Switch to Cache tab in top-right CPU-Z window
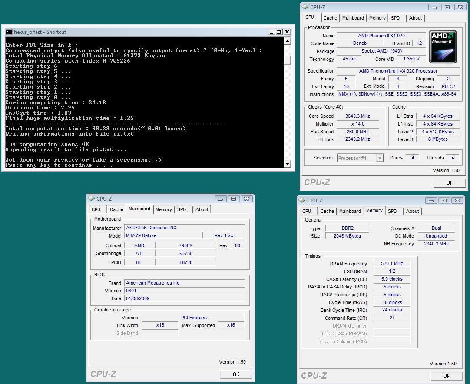 click(x=330, y=18)
